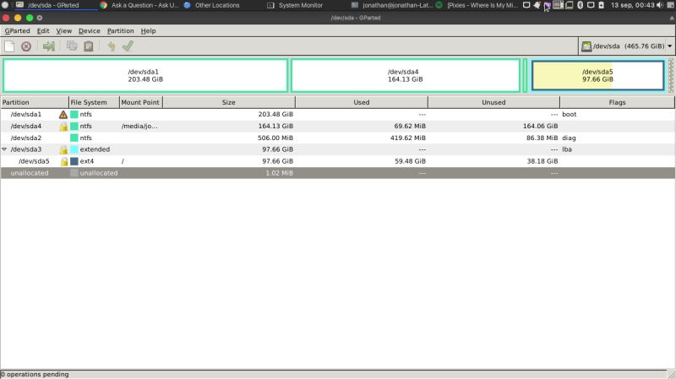Select the /dev/sda3 extended partition row
The image size is (676, 379).
pyautogui.click(x=337, y=149)
